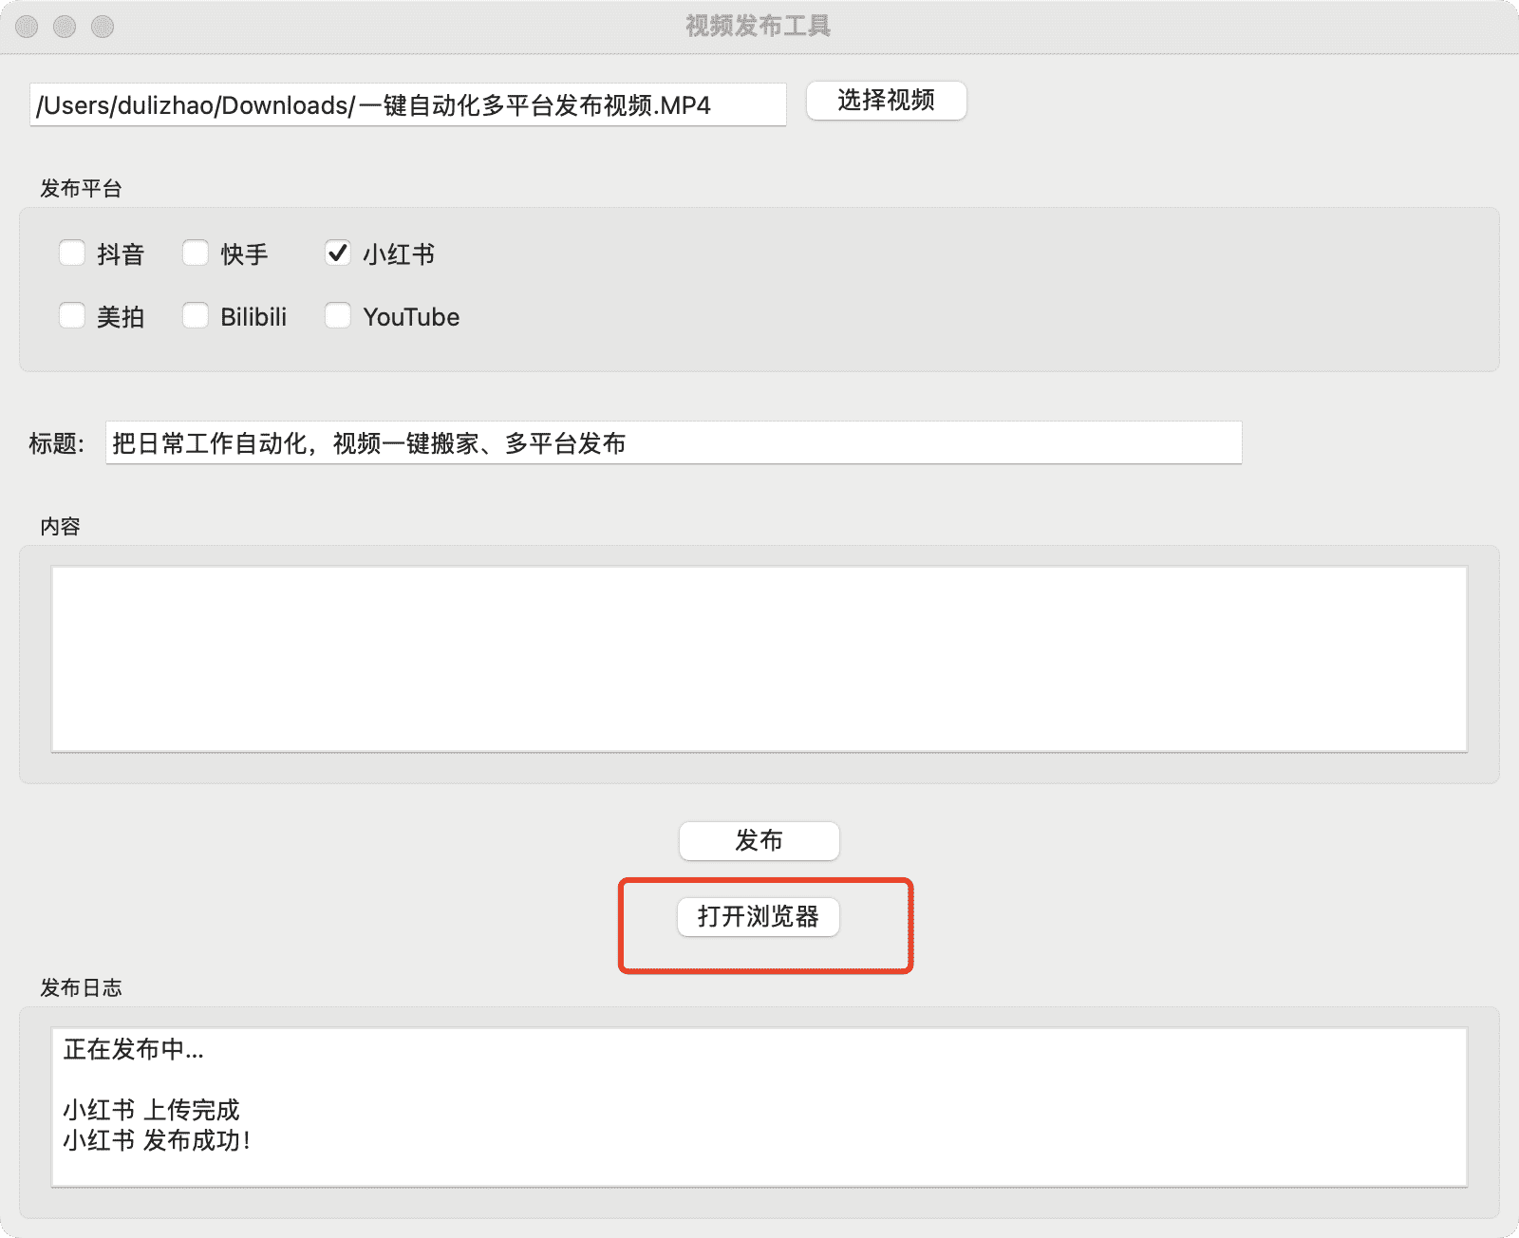This screenshot has height=1238, width=1519.
Task: Click the 发布日志 section label
Action: click(x=81, y=988)
